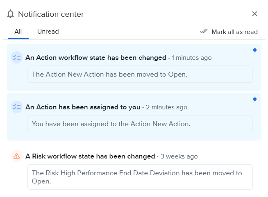The image size is (268, 197).
Task: Select 'You have been assigned to the Action' message
Action: pos(111,123)
